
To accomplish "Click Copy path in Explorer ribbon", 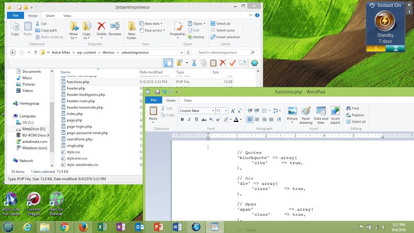I will tap(46, 30).
